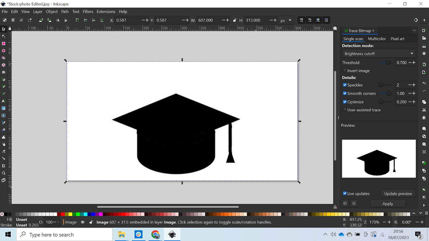The image size is (429, 241).
Task: Uncheck the Smooth corners option
Action: coord(345,93)
